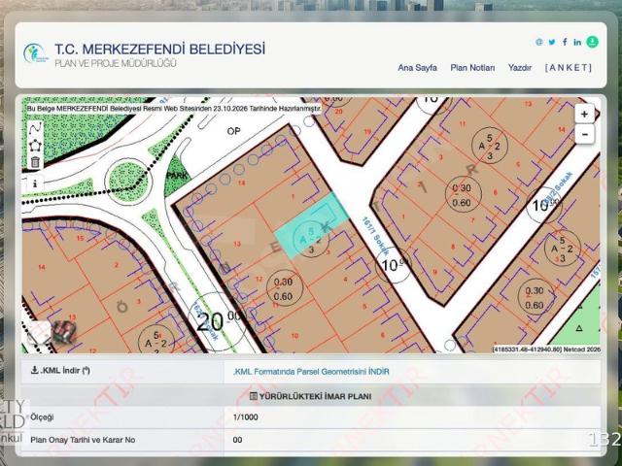Click 'Plan Onay Tarihi ve Karar No' label

[x=83, y=440]
